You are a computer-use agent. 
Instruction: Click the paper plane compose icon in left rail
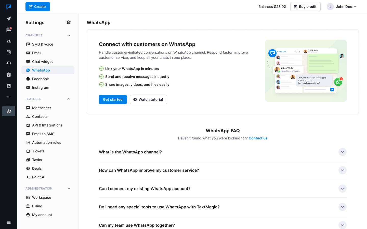click(x=9, y=19)
